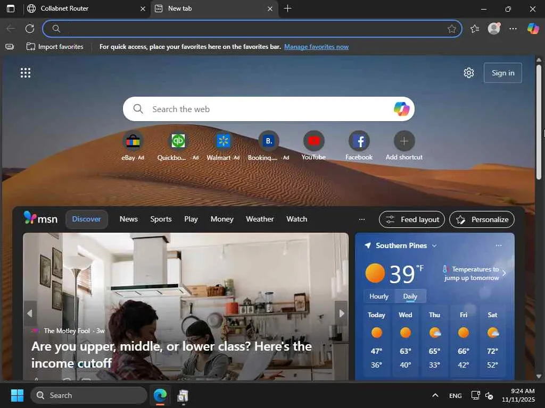Open the second pinned taskbar app
Screen dimensions: 545x408
183,395
